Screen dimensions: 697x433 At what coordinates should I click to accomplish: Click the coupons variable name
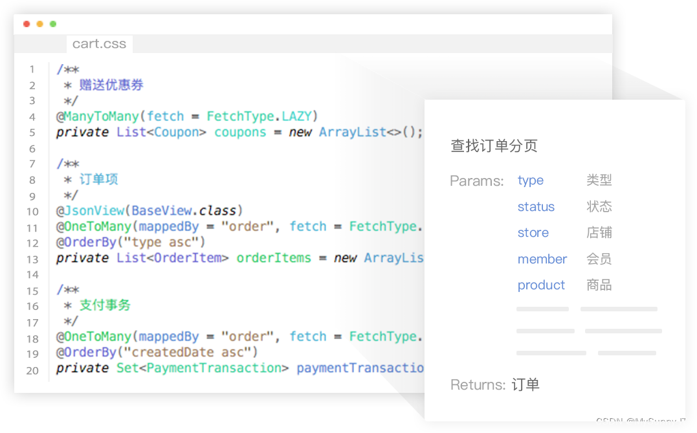pyautogui.click(x=240, y=133)
